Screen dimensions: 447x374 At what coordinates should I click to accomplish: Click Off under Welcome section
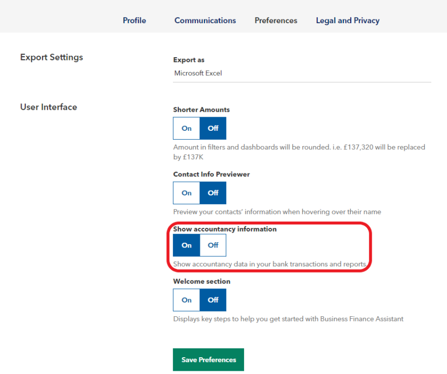coord(213,300)
